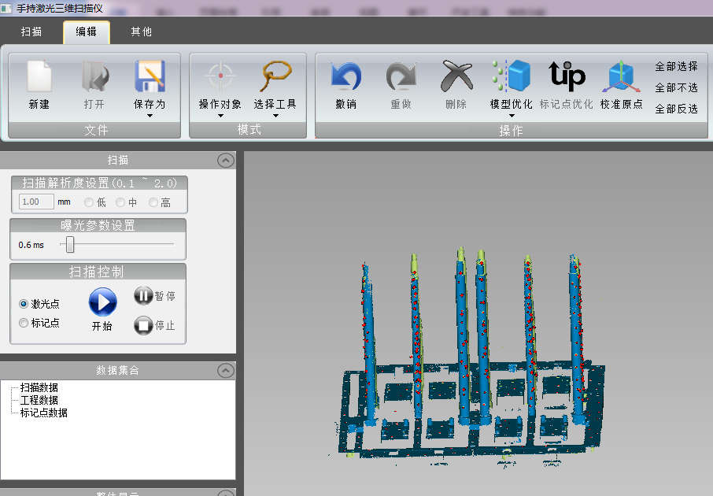
Task: Click the 标记点优化 tip icon
Action: (566, 77)
